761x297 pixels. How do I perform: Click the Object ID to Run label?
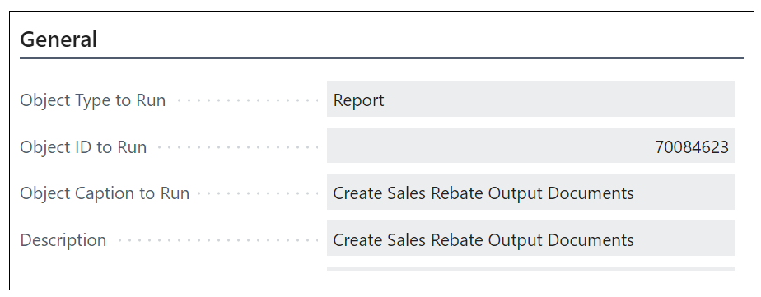(x=83, y=146)
